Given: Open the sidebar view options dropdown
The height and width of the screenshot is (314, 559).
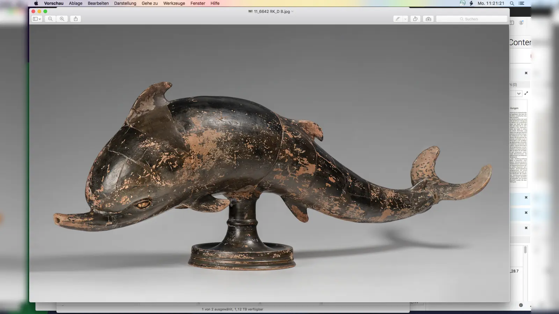Looking at the screenshot, I should [37, 19].
